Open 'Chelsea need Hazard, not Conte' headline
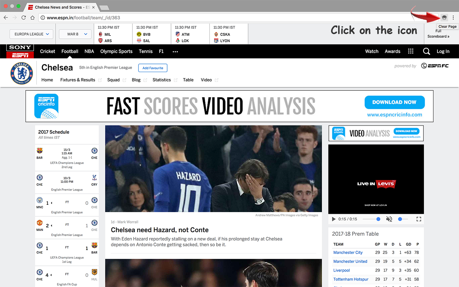459x287 pixels. click(160, 230)
